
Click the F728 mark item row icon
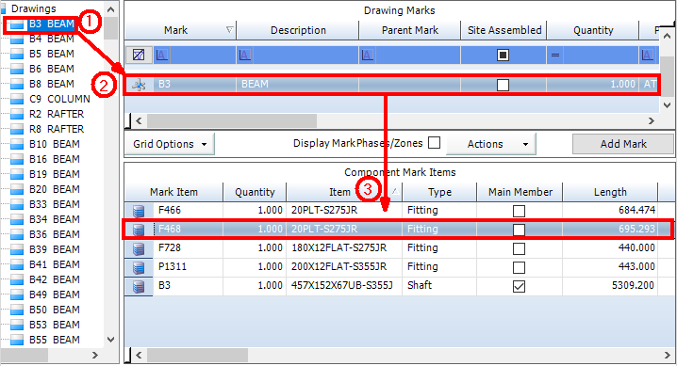click(x=139, y=248)
